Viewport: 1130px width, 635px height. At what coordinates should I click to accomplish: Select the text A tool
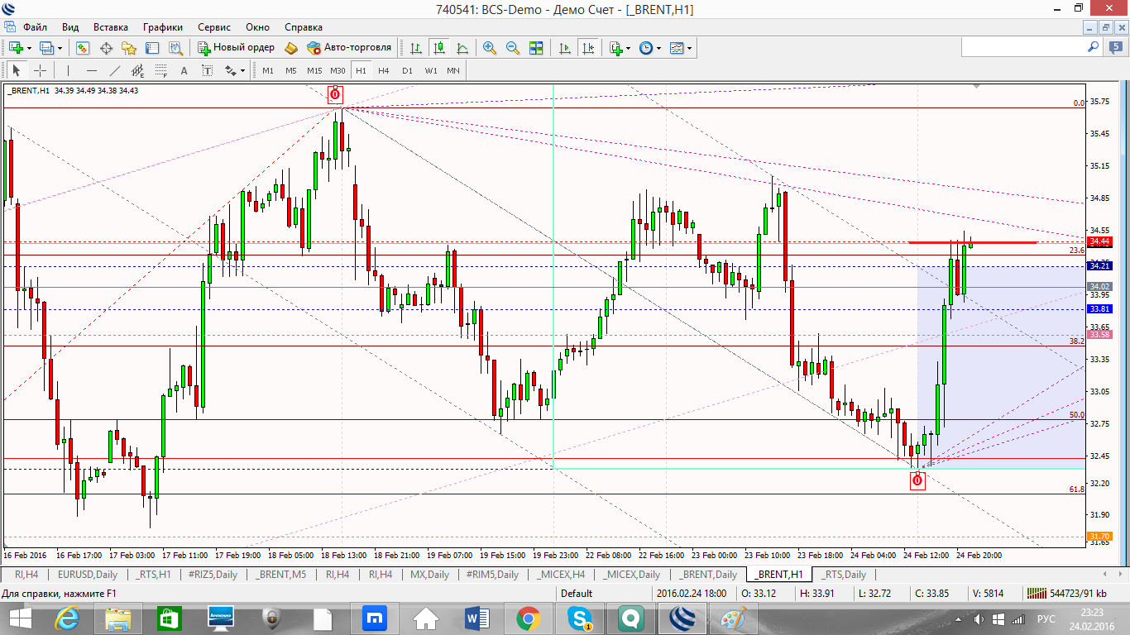coord(184,70)
